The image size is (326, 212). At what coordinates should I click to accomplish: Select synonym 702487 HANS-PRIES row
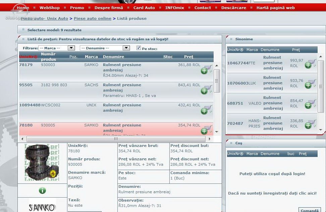tap(272, 123)
